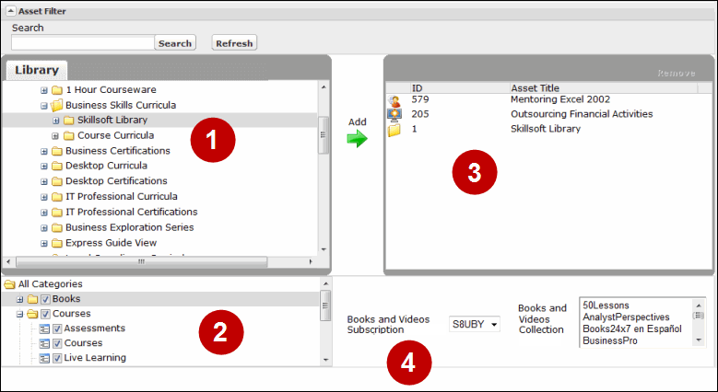Click into the Search text field
718x392 pixels.
click(x=81, y=43)
